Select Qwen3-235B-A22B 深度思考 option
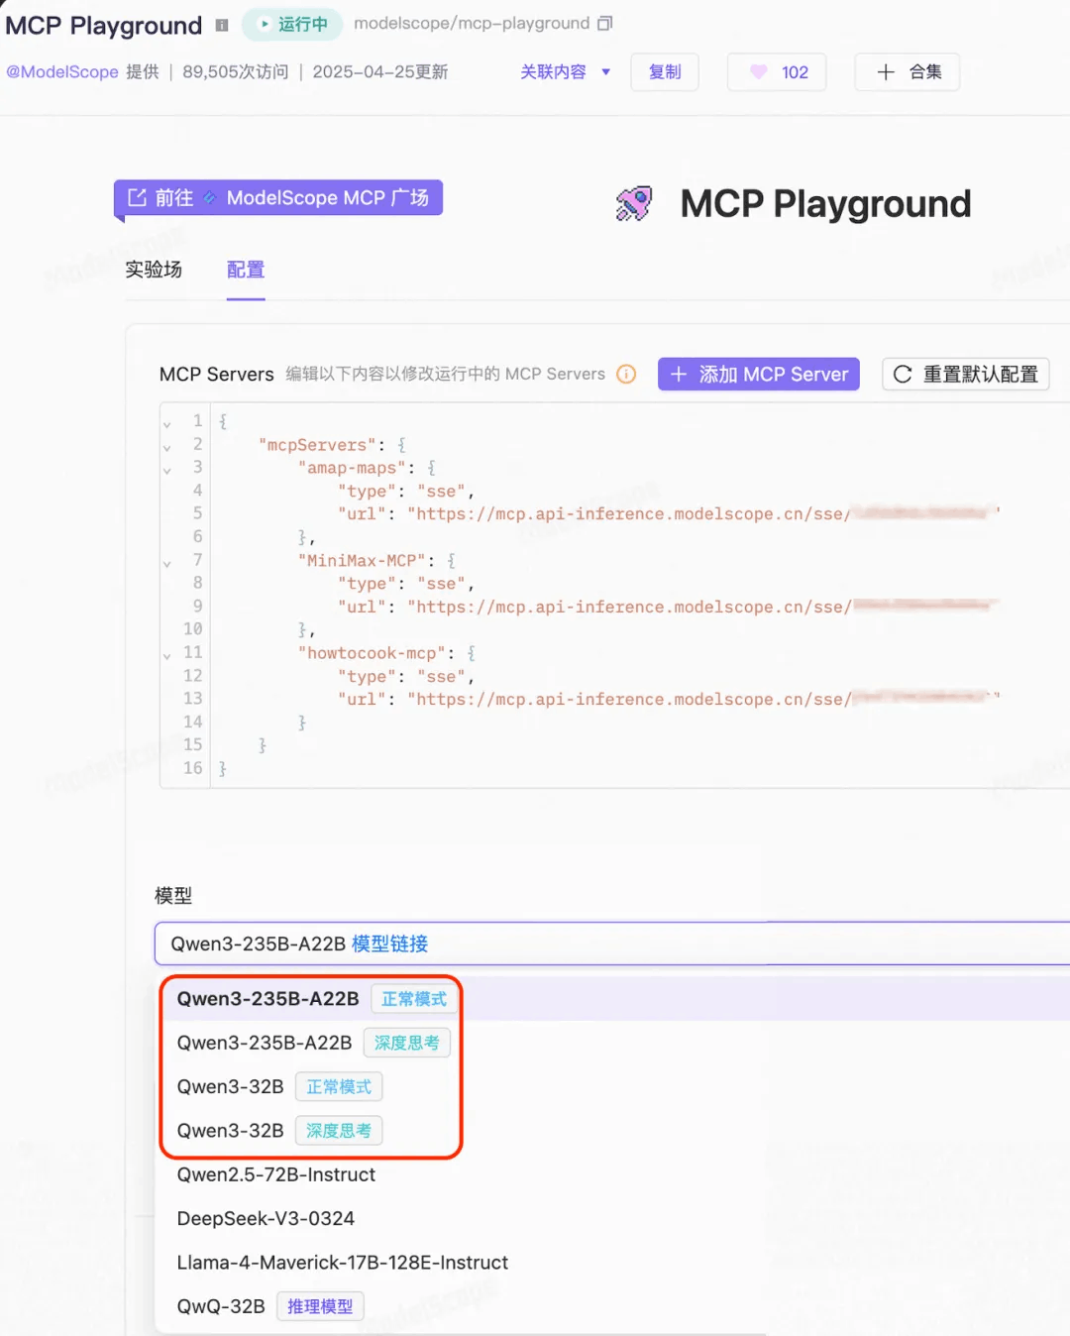 (x=612, y=1043)
